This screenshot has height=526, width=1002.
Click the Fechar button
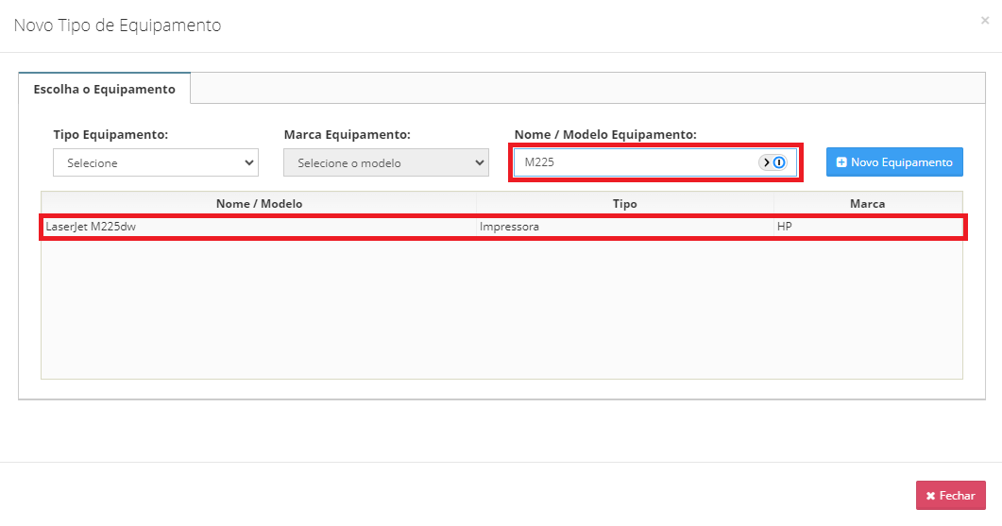[x=950, y=496]
